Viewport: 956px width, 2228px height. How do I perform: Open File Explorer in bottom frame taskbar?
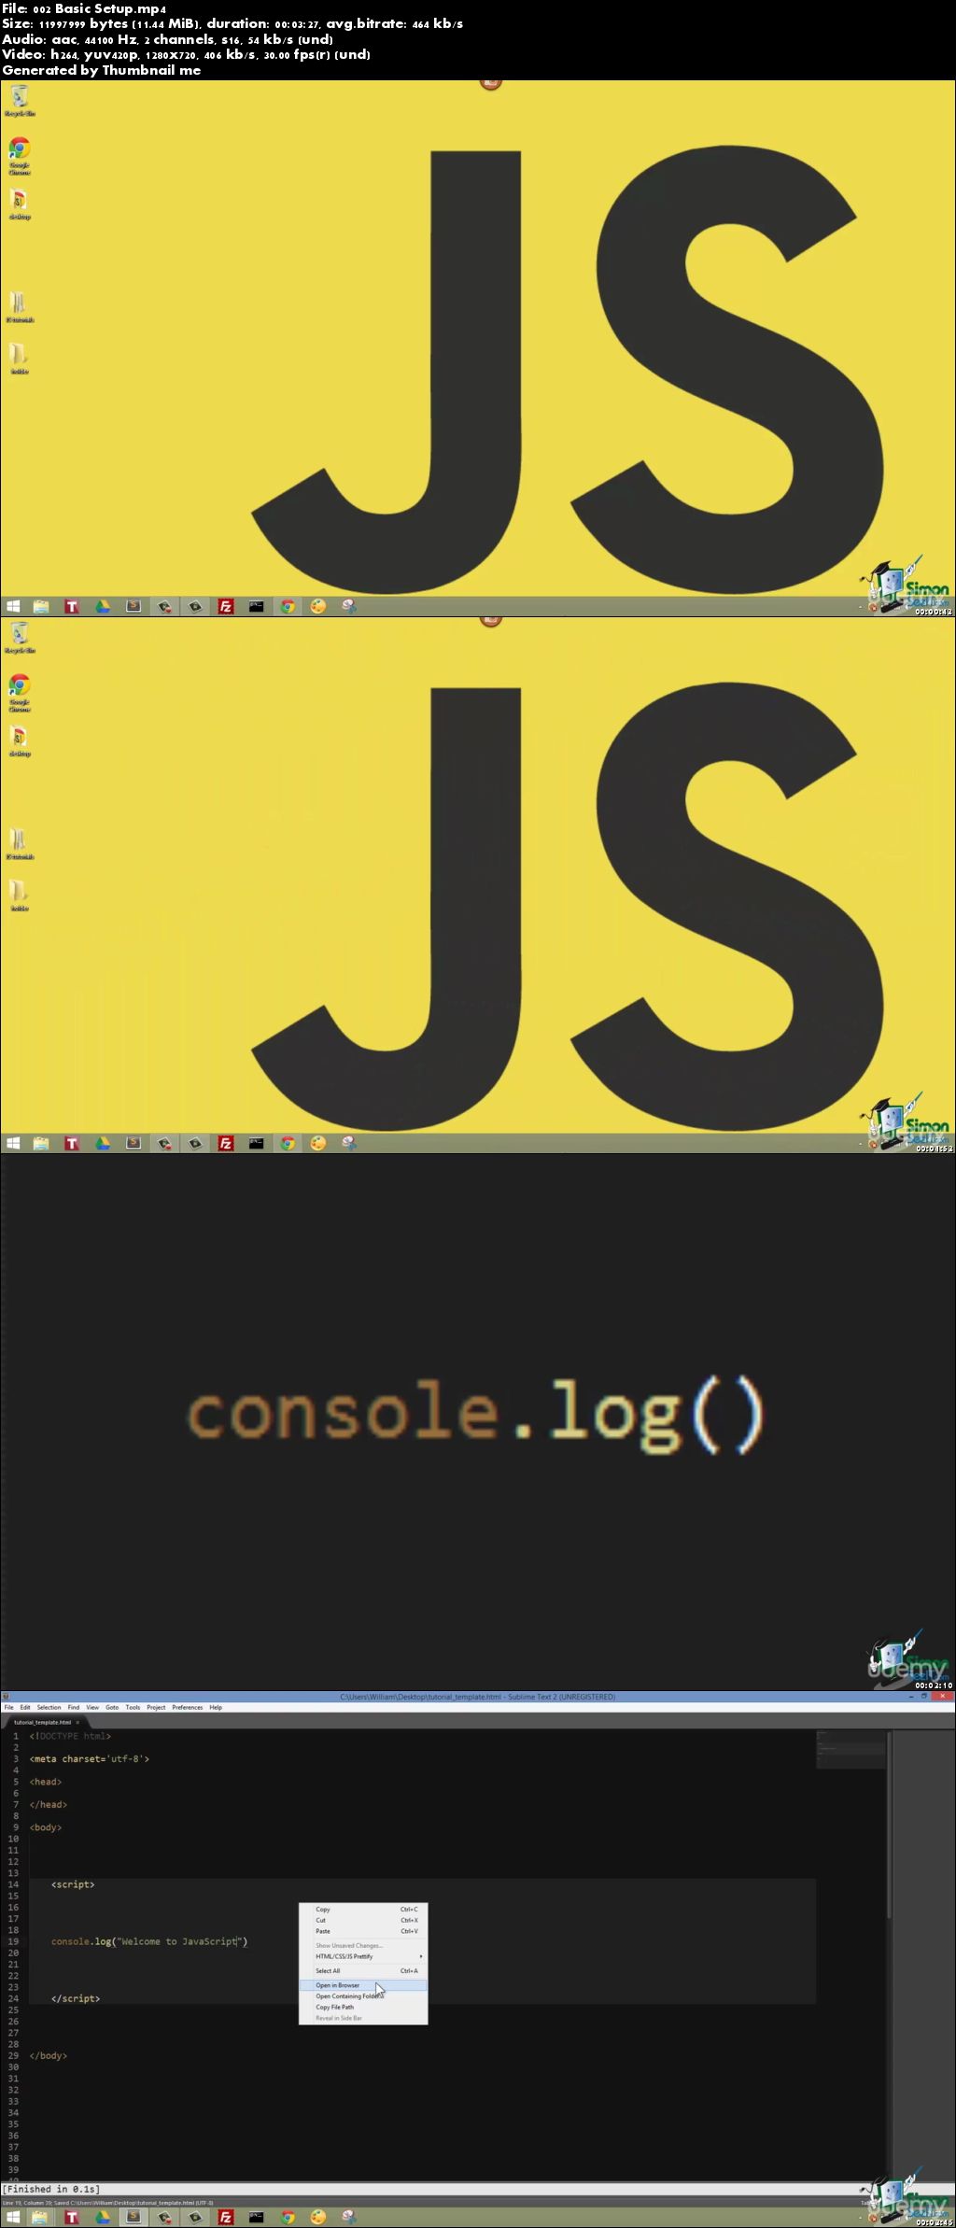point(41,2217)
